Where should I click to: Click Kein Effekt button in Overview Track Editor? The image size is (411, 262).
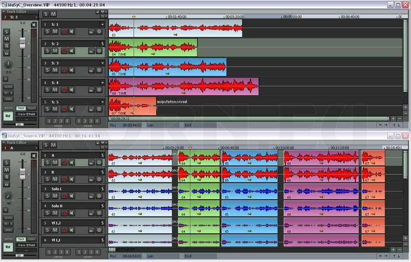(x=26, y=114)
